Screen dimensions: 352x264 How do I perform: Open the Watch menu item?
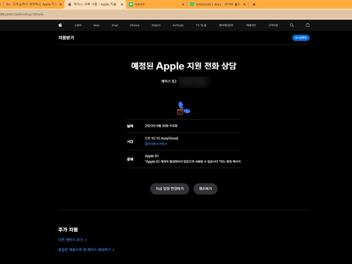point(156,25)
